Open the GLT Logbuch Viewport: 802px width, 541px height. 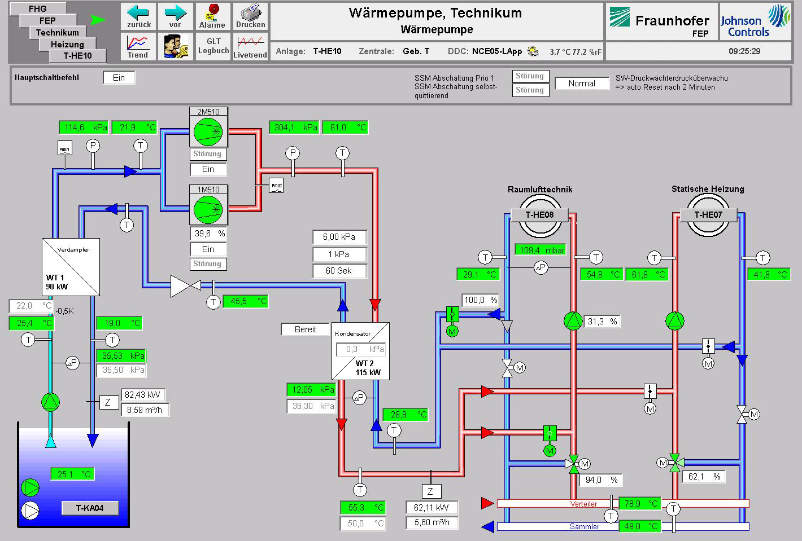pyautogui.click(x=213, y=46)
